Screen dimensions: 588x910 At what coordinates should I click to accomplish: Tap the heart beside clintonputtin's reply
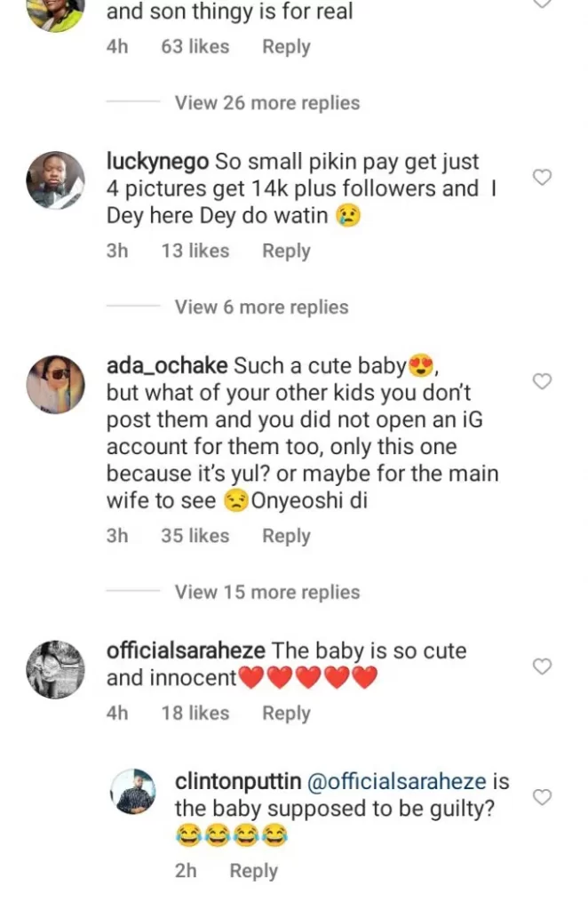point(542,797)
